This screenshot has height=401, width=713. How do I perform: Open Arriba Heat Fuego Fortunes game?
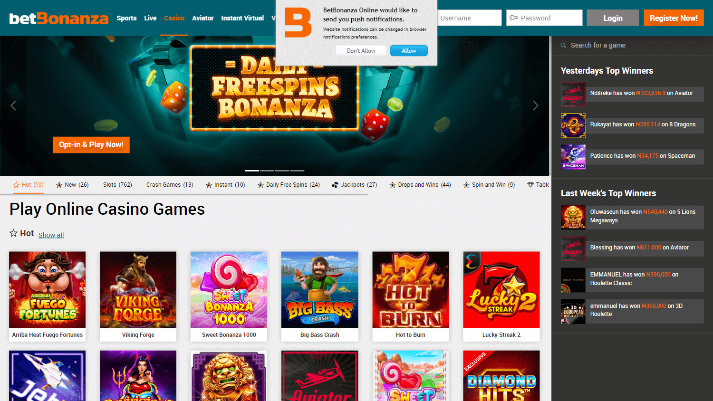point(48,296)
